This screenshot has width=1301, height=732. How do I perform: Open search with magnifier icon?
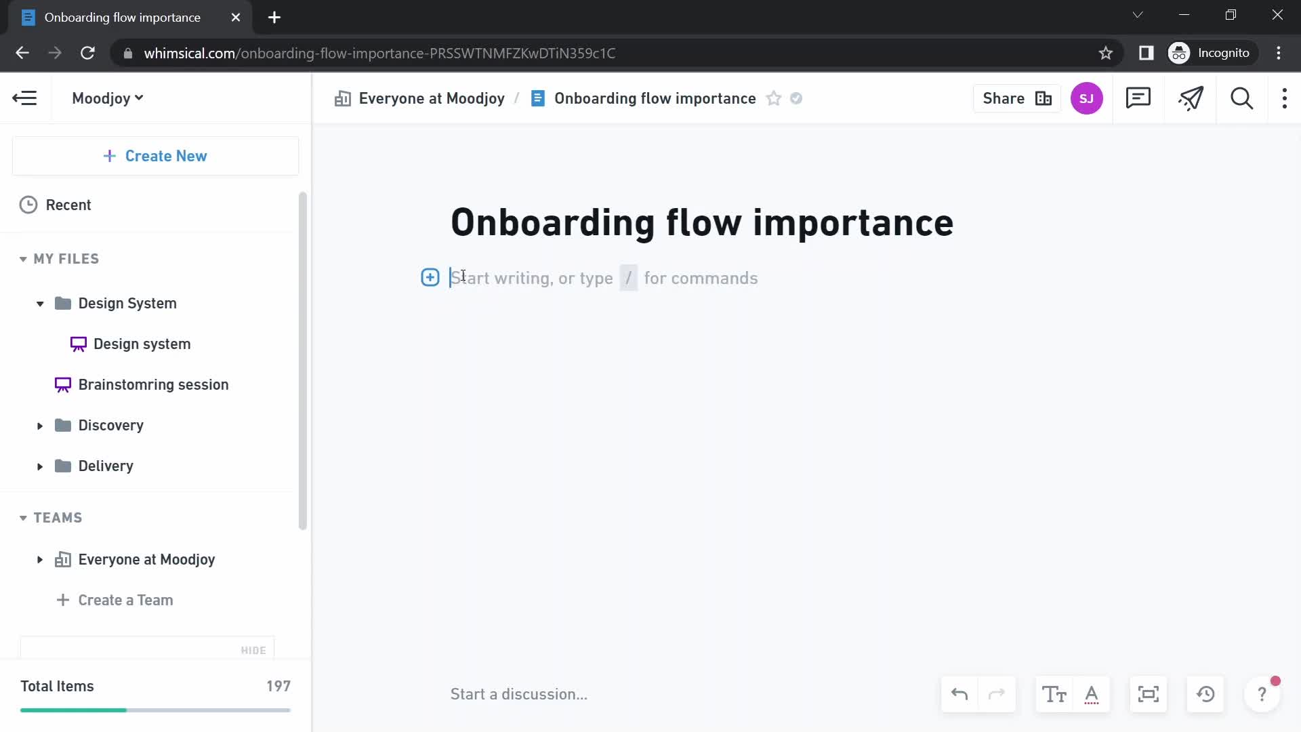coord(1242,99)
